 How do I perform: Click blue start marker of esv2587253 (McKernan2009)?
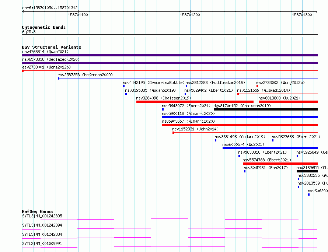coord(59,78)
